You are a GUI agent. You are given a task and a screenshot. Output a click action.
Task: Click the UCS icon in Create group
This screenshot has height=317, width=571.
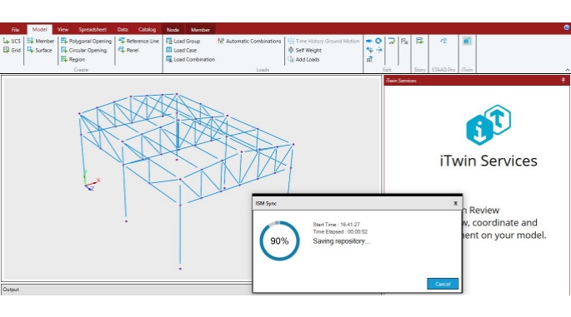[6, 41]
